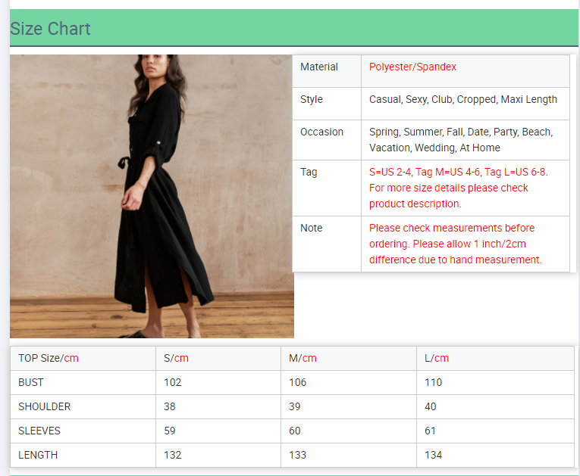Select the M/cm column header

pyautogui.click(x=303, y=359)
